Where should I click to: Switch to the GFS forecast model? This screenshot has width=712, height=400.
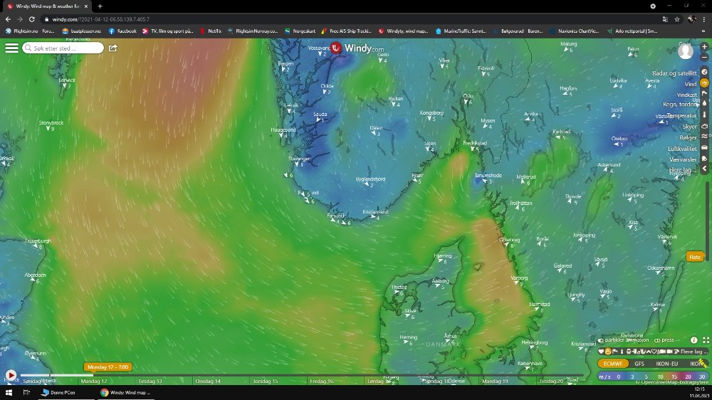tap(639, 364)
